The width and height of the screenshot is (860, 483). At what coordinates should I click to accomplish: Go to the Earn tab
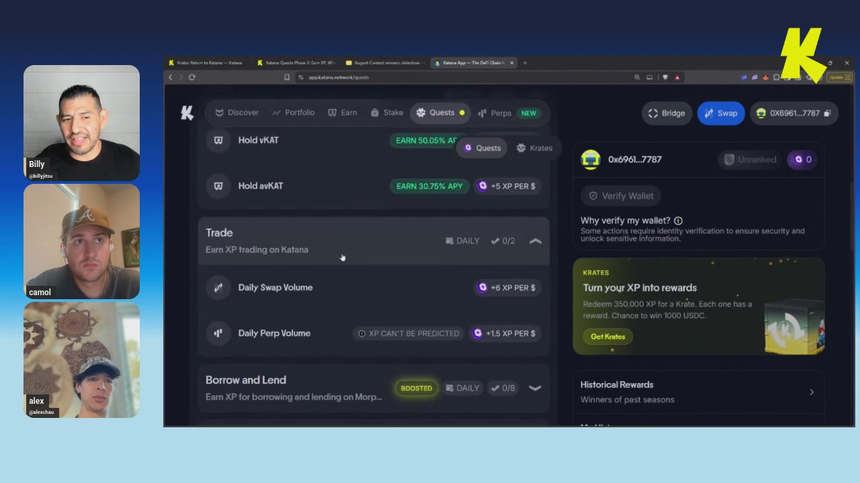[342, 113]
